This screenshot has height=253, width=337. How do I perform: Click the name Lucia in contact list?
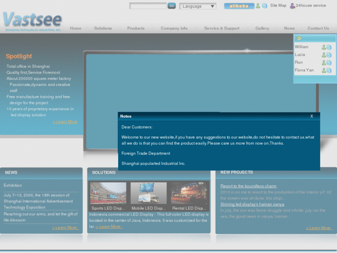tap(300, 54)
